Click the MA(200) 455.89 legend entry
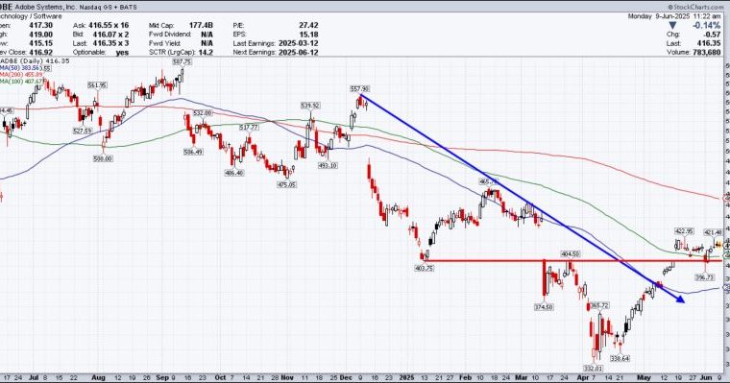Viewport: 730px width, 383px height. [x=21, y=75]
